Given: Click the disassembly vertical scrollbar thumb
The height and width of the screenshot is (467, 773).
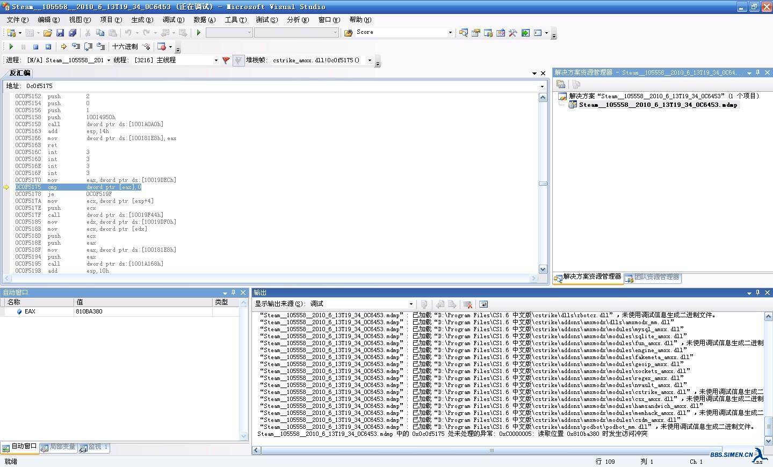Looking at the screenshot, I should coord(543,184).
